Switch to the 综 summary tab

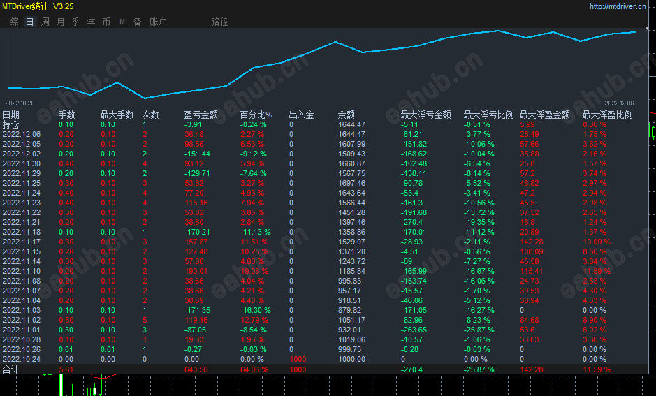click(x=14, y=22)
